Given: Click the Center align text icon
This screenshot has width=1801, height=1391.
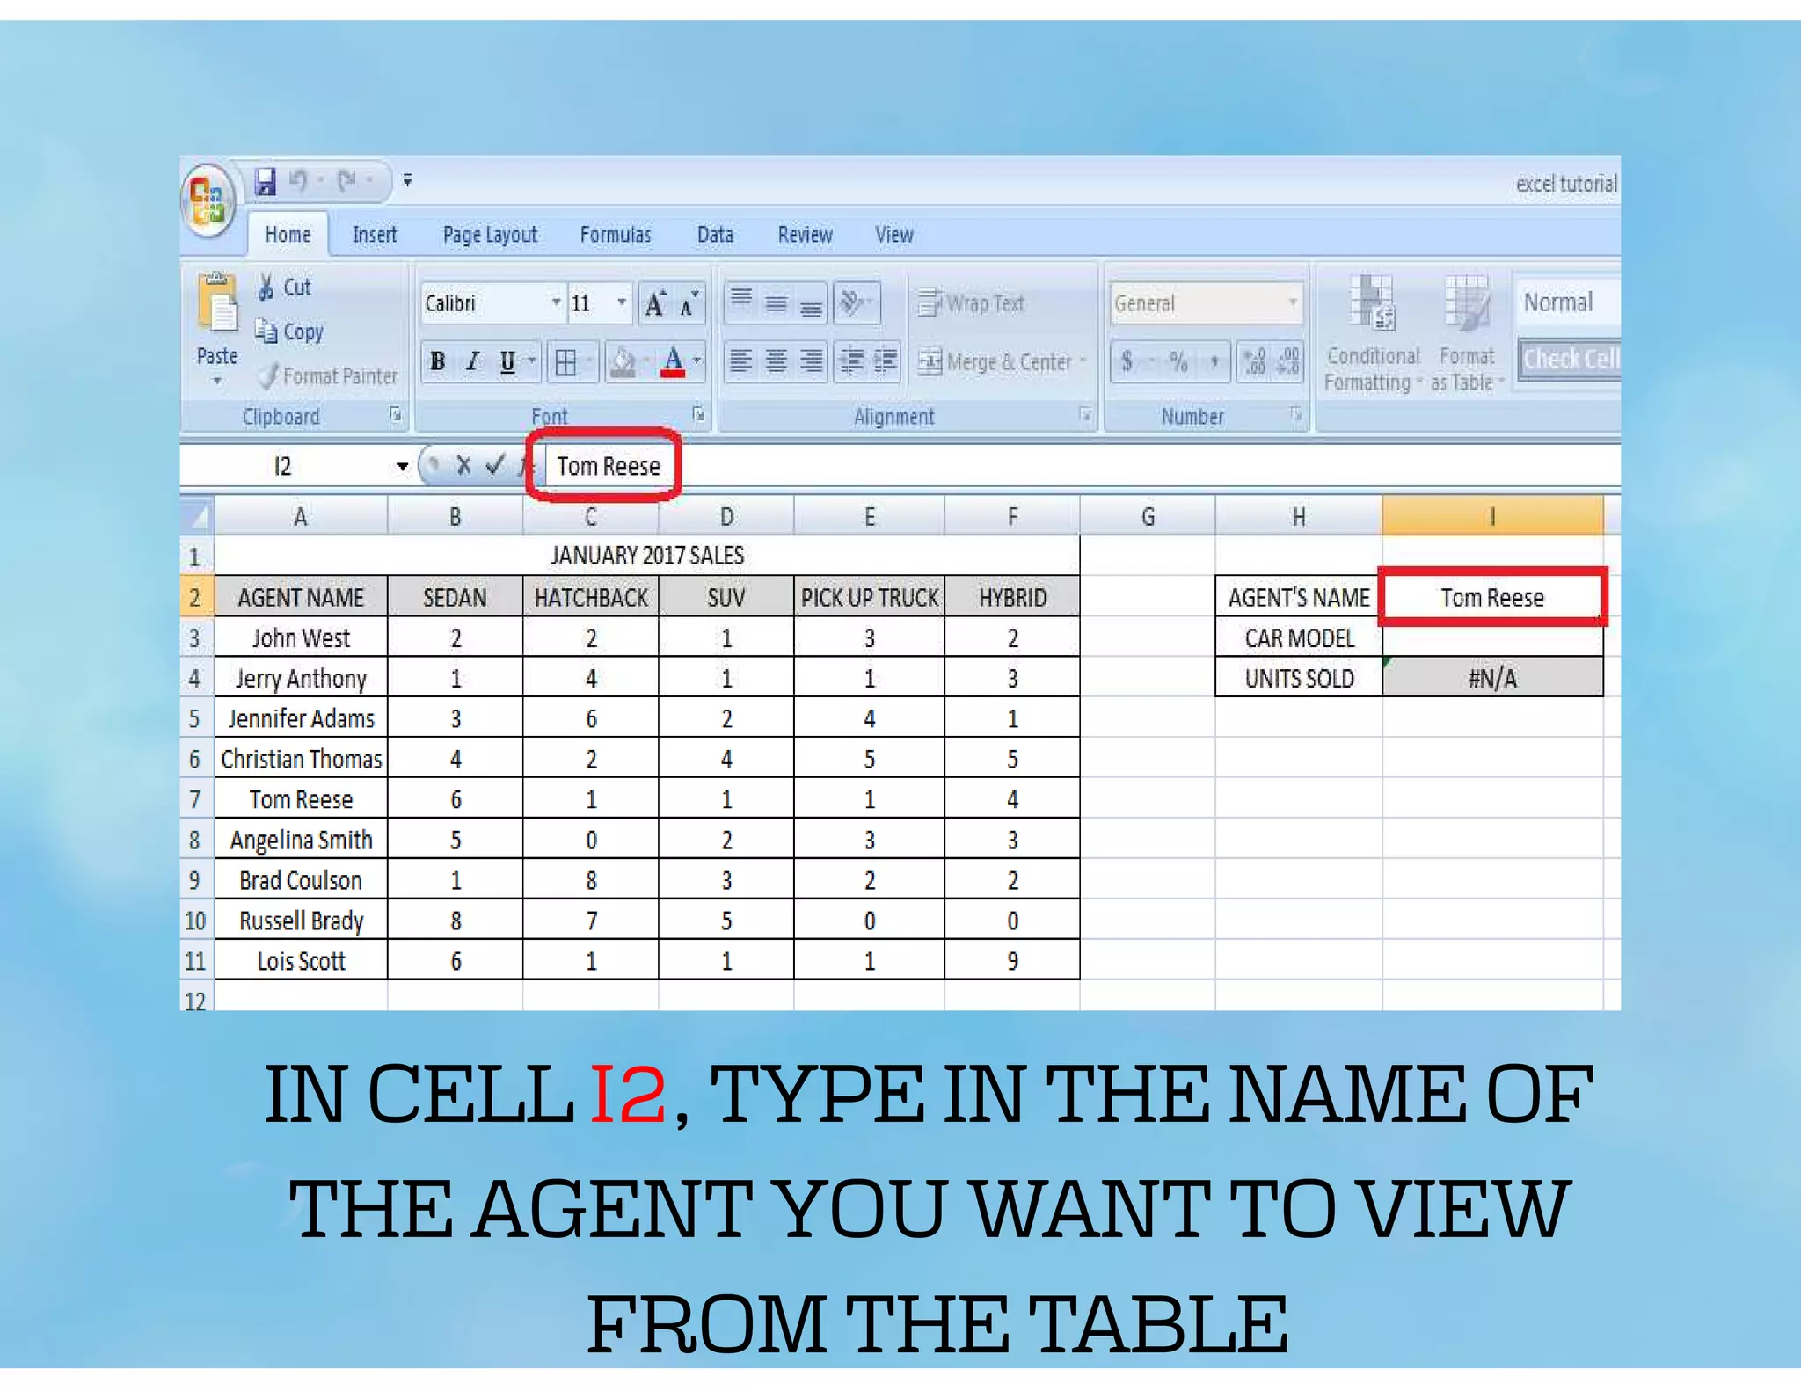Looking at the screenshot, I should pos(776,361).
